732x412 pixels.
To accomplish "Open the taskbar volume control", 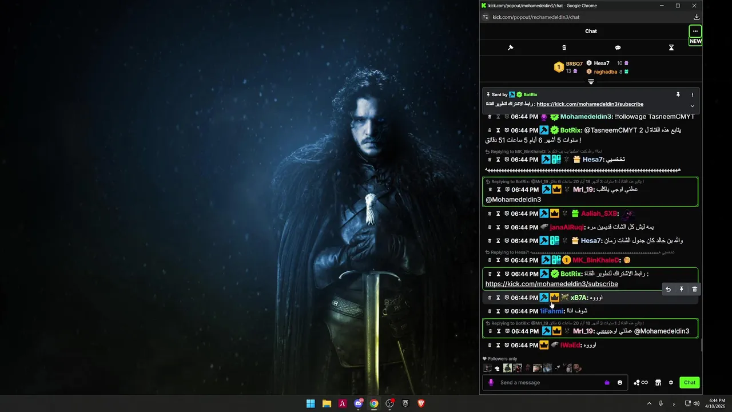I will pyautogui.click(x=696, y=403).
